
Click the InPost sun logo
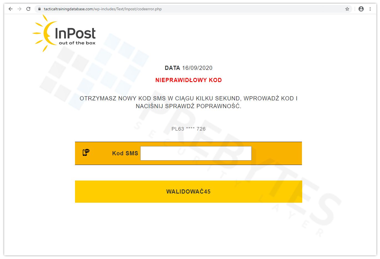[x=64, y=34]
